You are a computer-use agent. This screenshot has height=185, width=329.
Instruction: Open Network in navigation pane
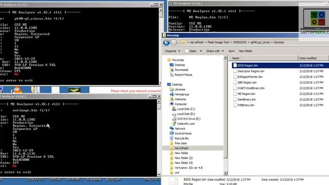coord(180,128)
